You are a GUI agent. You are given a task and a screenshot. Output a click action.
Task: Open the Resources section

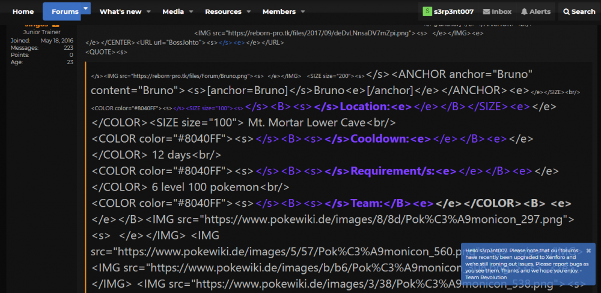tap(223, 11)
